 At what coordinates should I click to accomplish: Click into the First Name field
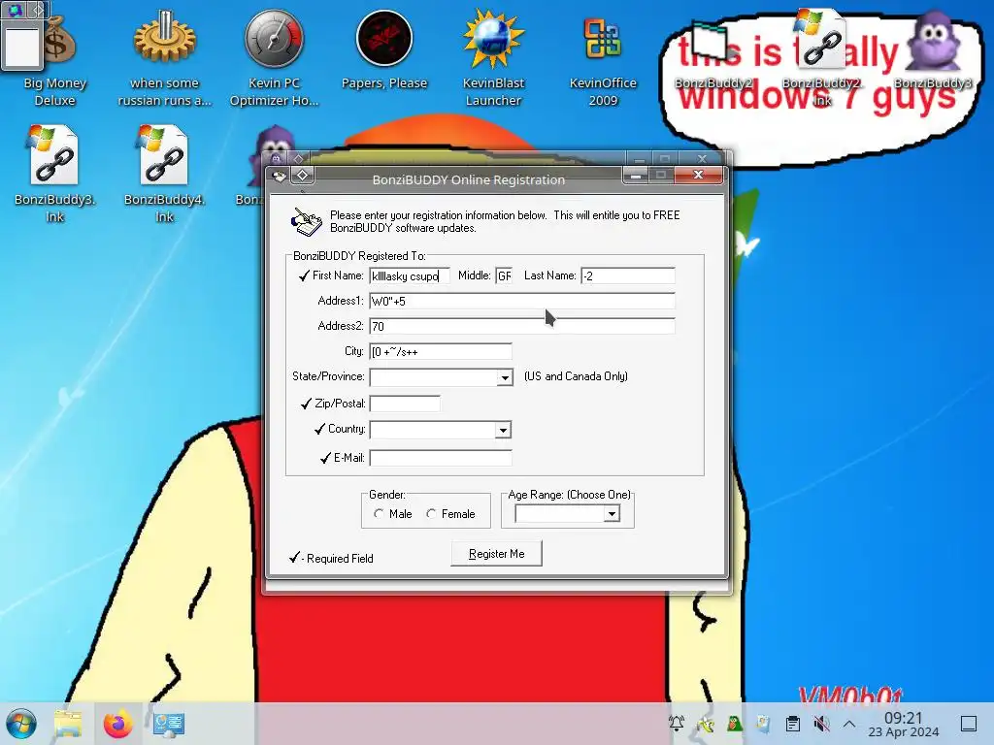410,275
